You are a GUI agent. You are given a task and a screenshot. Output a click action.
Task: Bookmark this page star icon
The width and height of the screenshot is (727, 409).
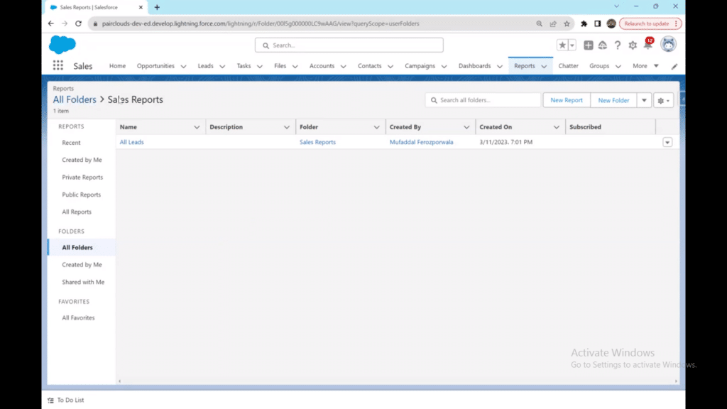567,23
